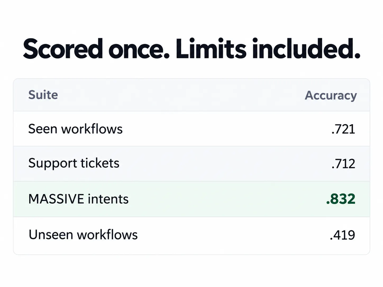Select the .712 accuracy value
383x287 pixels.
click(x=343, y=164)
